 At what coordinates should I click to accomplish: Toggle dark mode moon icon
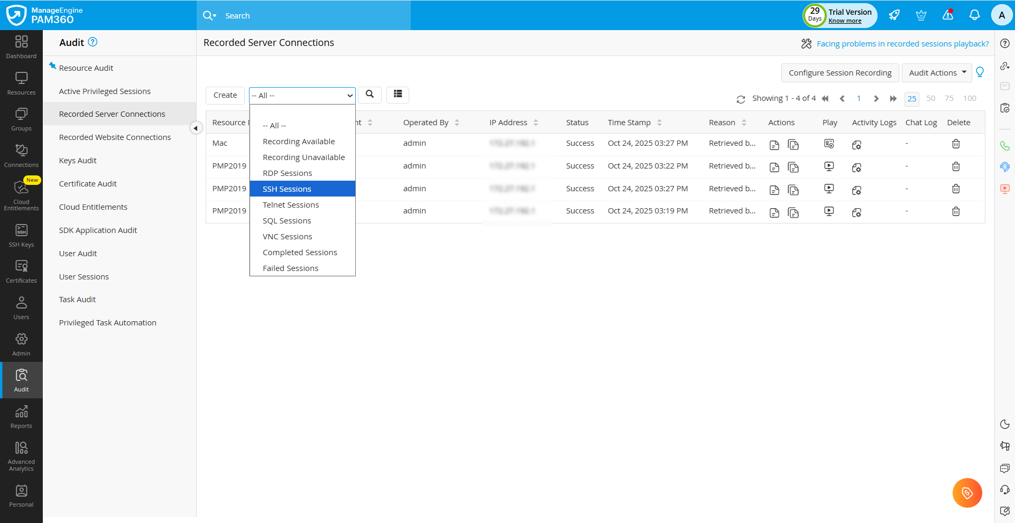click(1004, 424)
